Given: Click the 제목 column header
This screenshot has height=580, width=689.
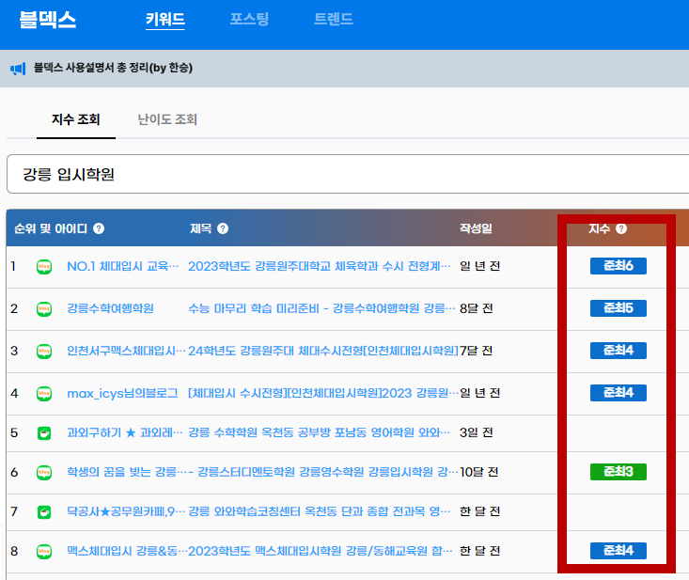Looking at the screenshot, I should point(201,228).
